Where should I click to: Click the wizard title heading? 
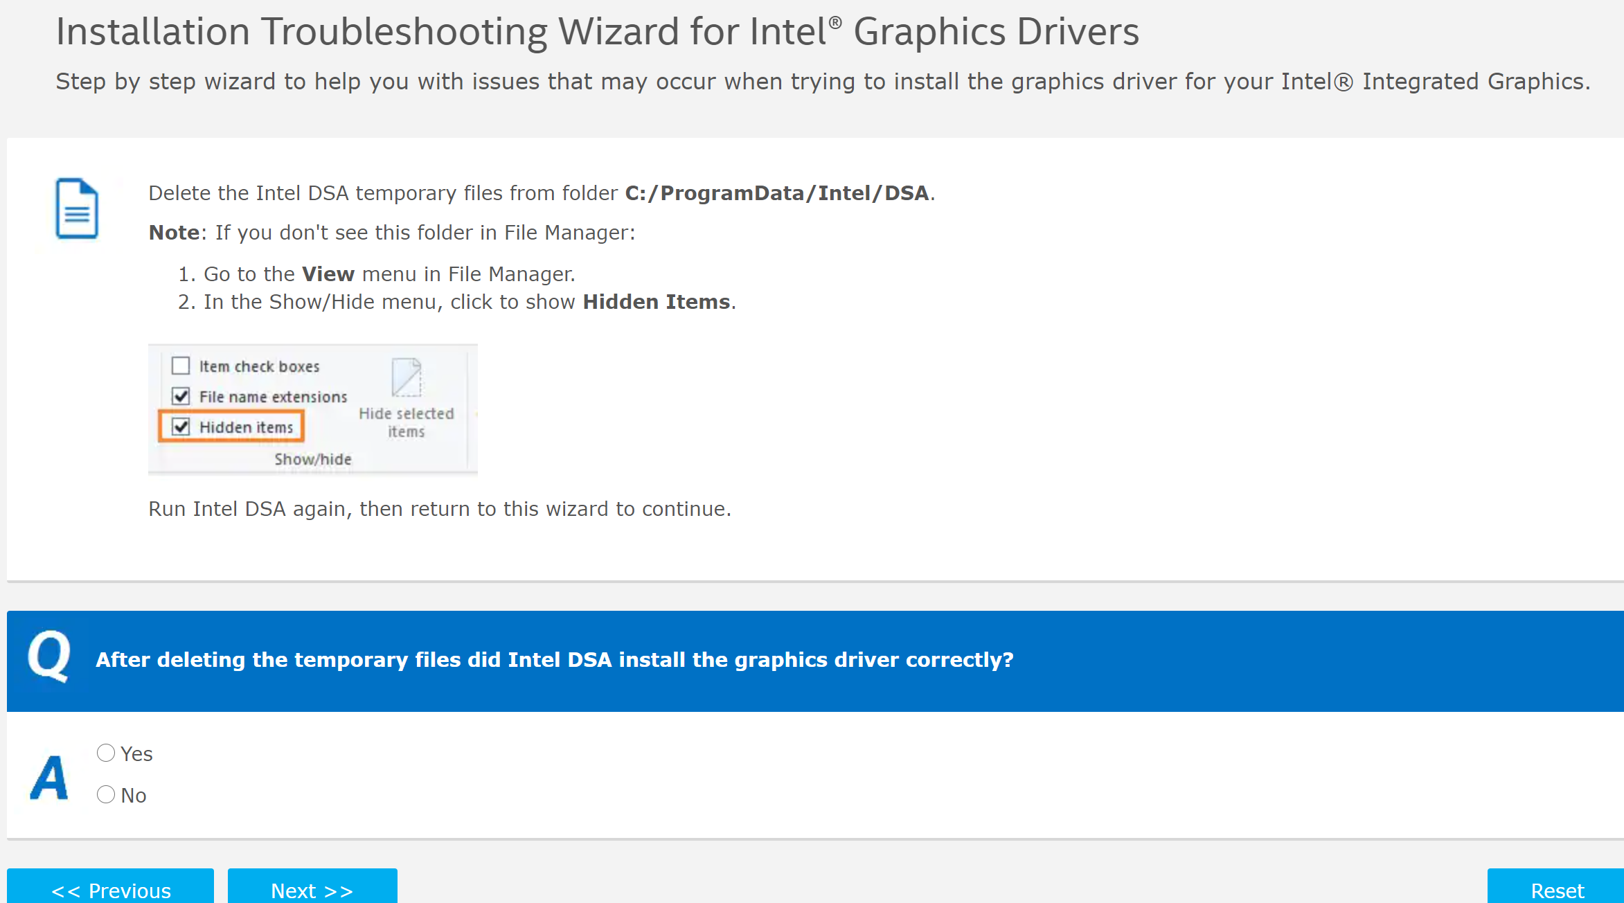point(597,32)
